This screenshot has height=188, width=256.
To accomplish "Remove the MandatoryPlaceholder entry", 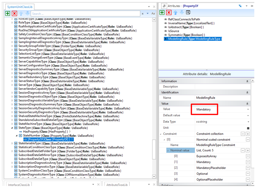I will tap(248, 168).
